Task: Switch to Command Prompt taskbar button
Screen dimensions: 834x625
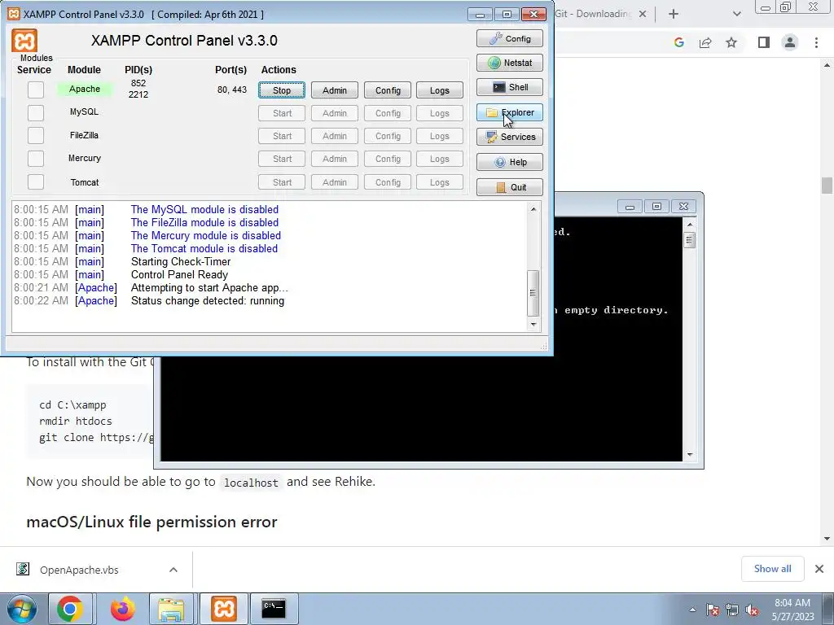Action: tap(274, 609)
